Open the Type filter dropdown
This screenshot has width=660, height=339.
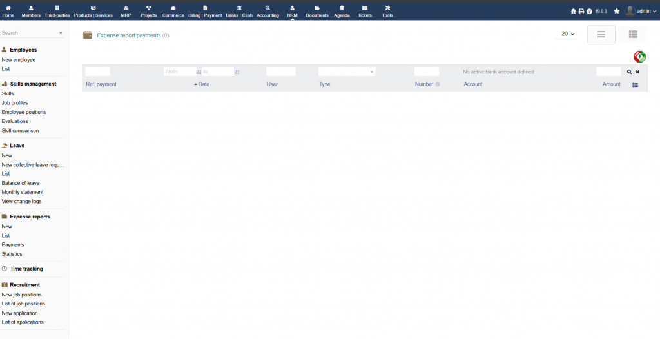pos(347,72)
